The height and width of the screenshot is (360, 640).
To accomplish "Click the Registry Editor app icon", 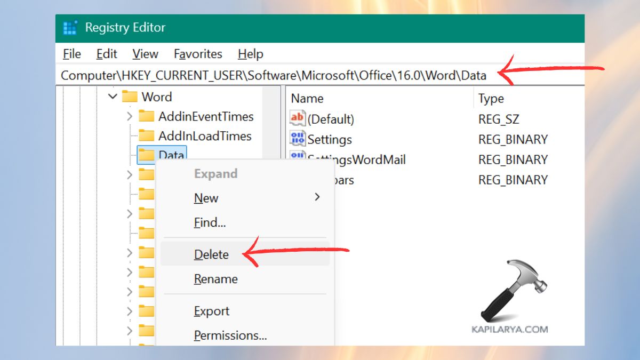I will (x=70, y=27).
